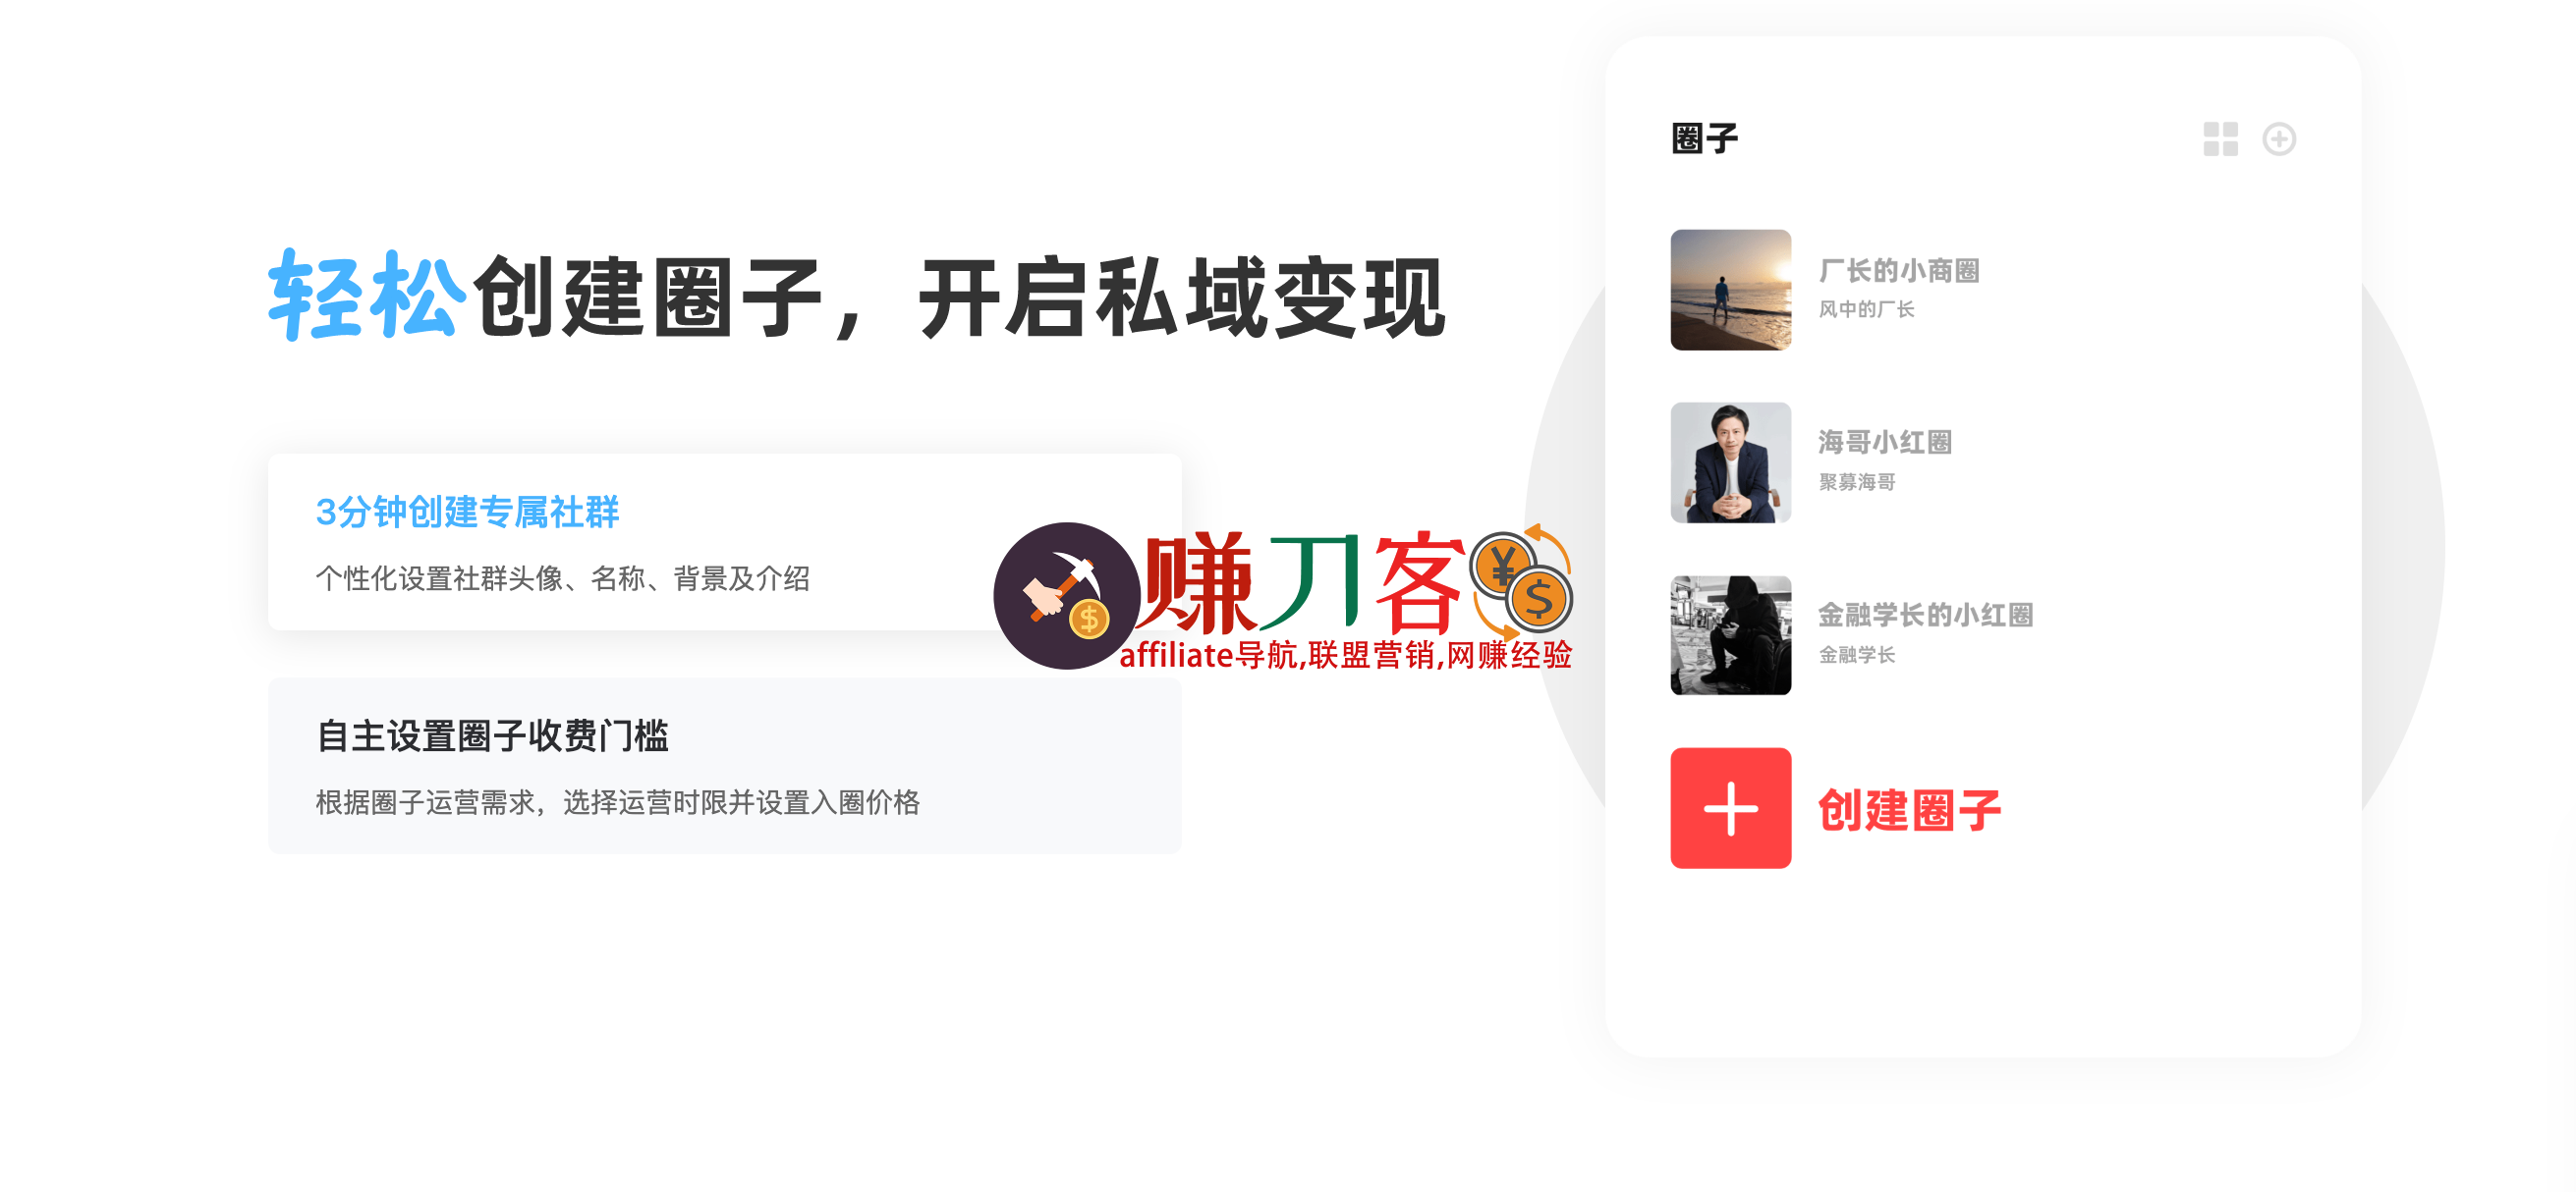Viewport: 2576px width, 1192px height.
Task: Open 厂长的小商圈 beach avatar thumbnail
Action: click(x=1730, y=290)
